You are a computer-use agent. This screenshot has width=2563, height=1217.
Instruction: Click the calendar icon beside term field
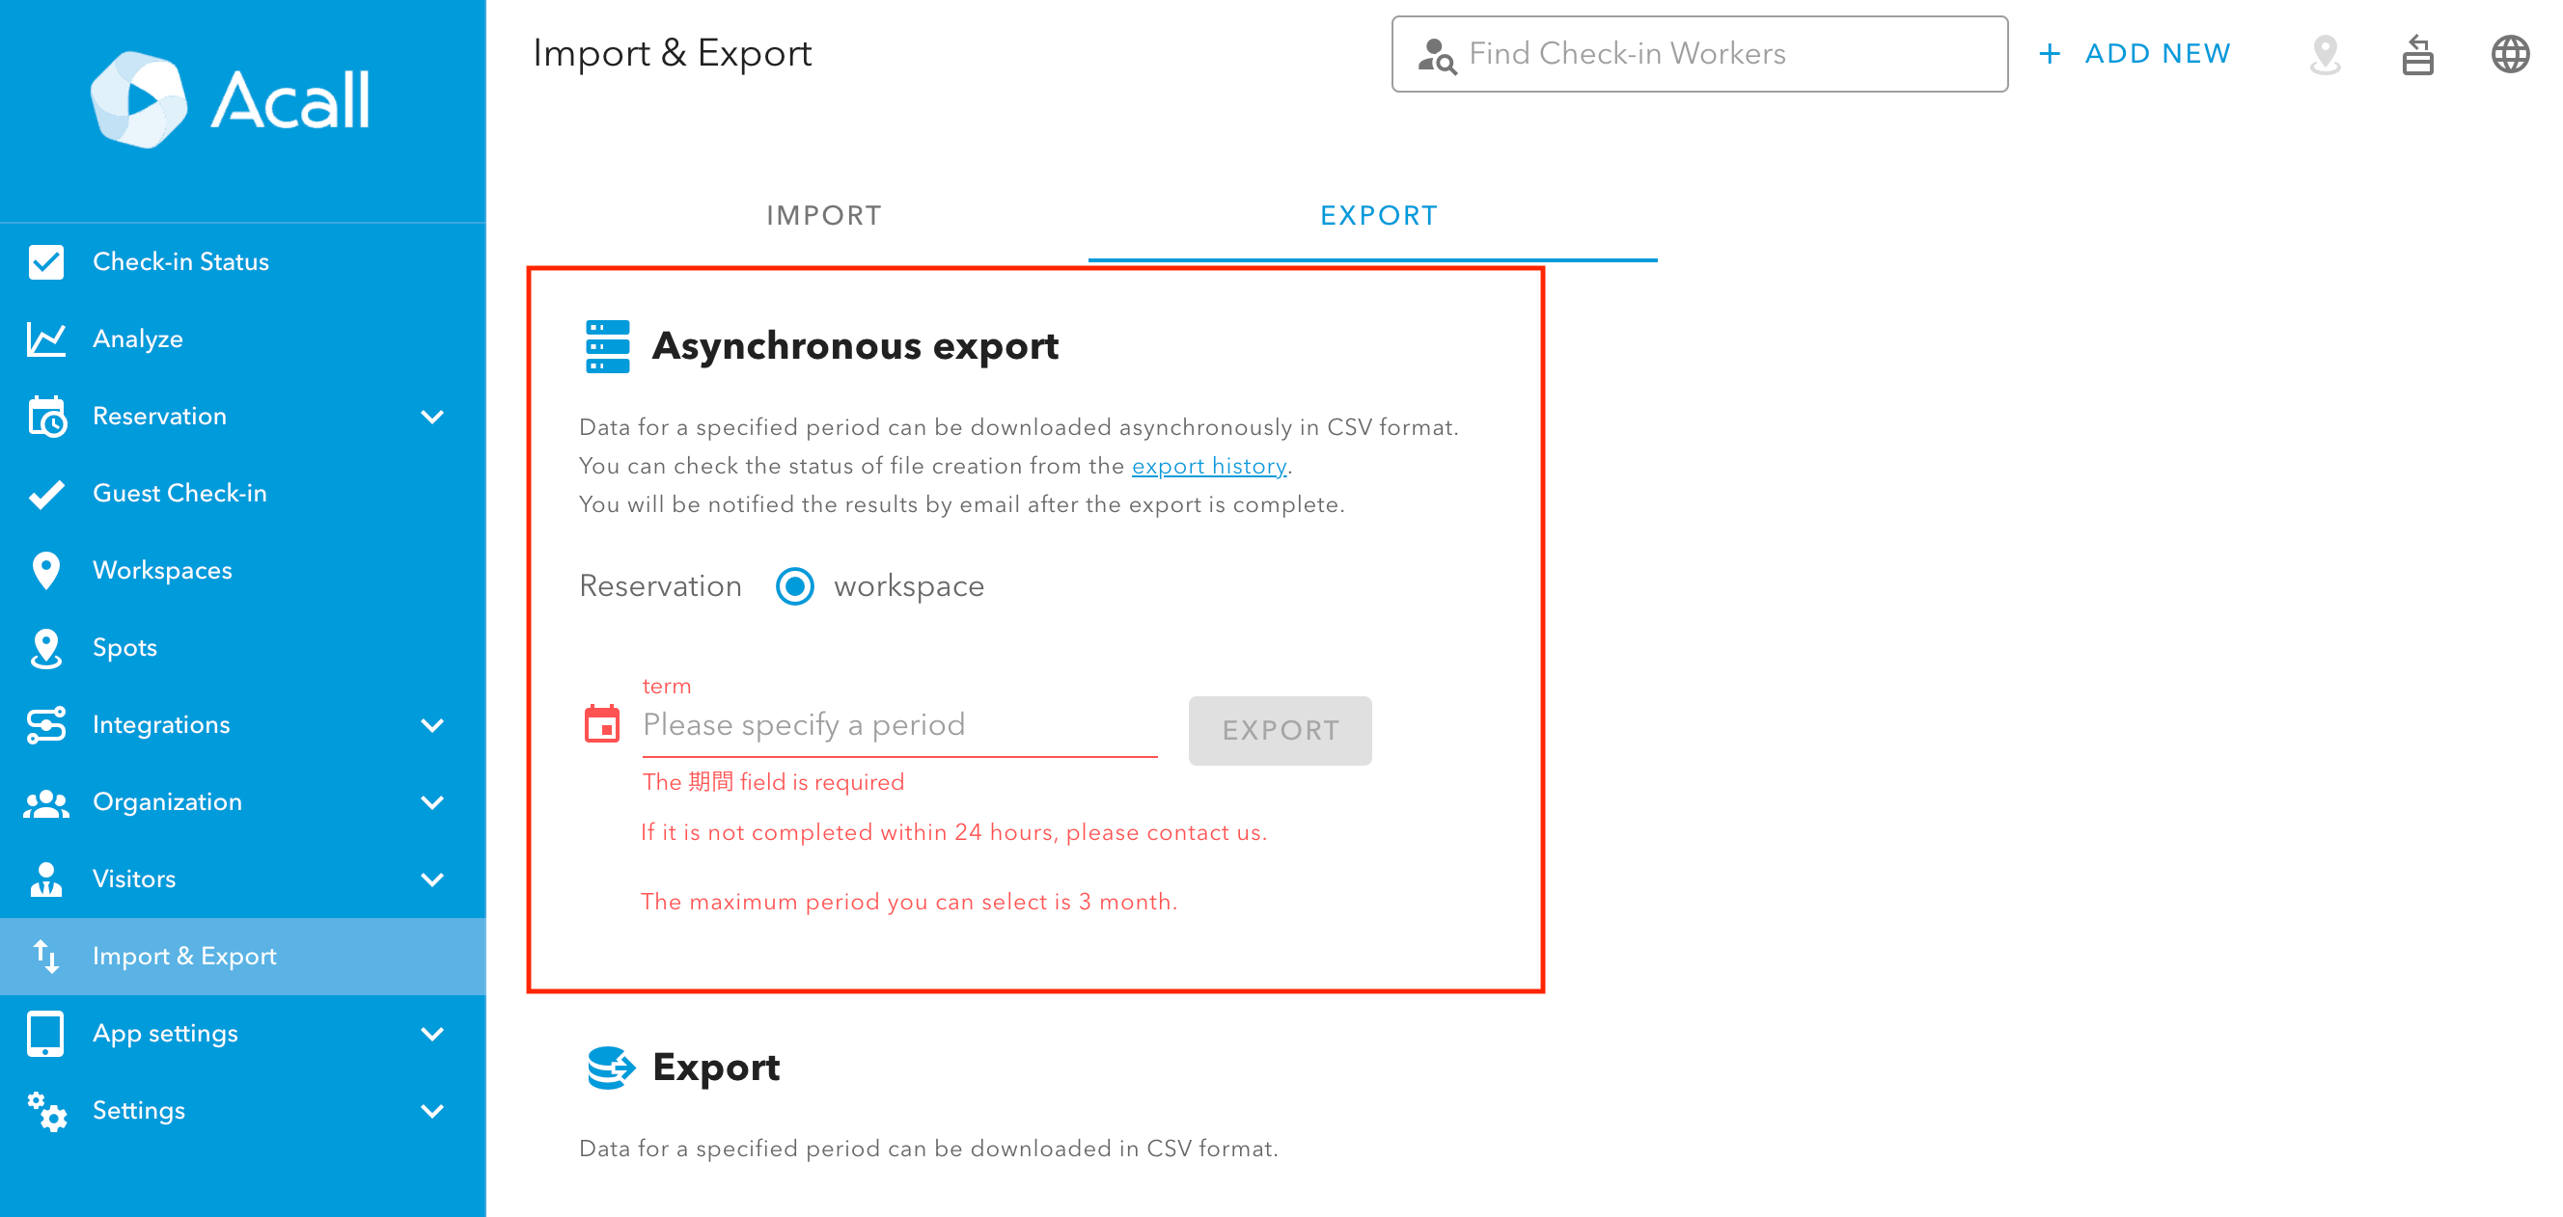point(601,724)
